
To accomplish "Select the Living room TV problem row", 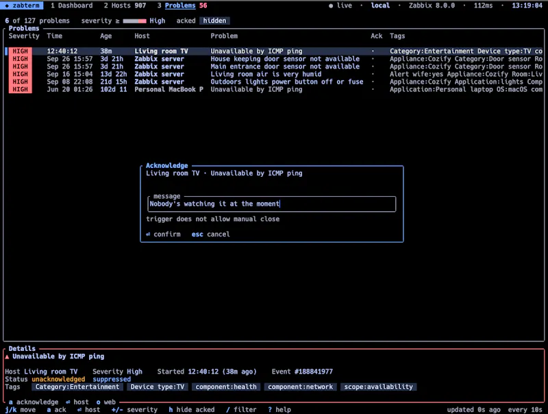I will click(x=274, y=51).
